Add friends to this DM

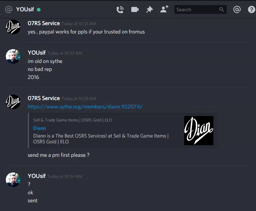164,9
